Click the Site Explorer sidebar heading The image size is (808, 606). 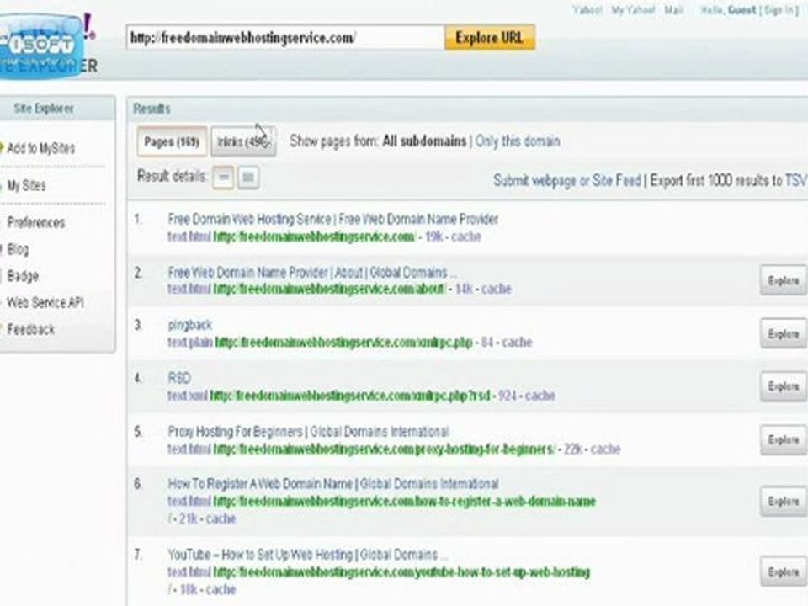(44, 109)
